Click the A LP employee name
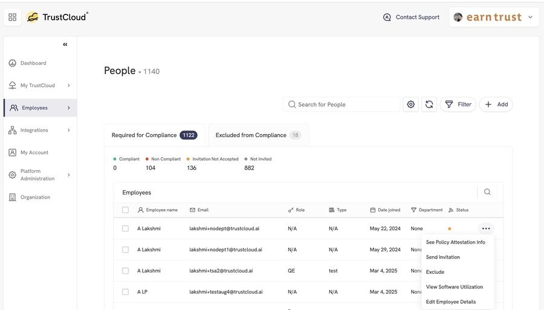544x310 pixels. pyautogui.click(x=142, y=292)
